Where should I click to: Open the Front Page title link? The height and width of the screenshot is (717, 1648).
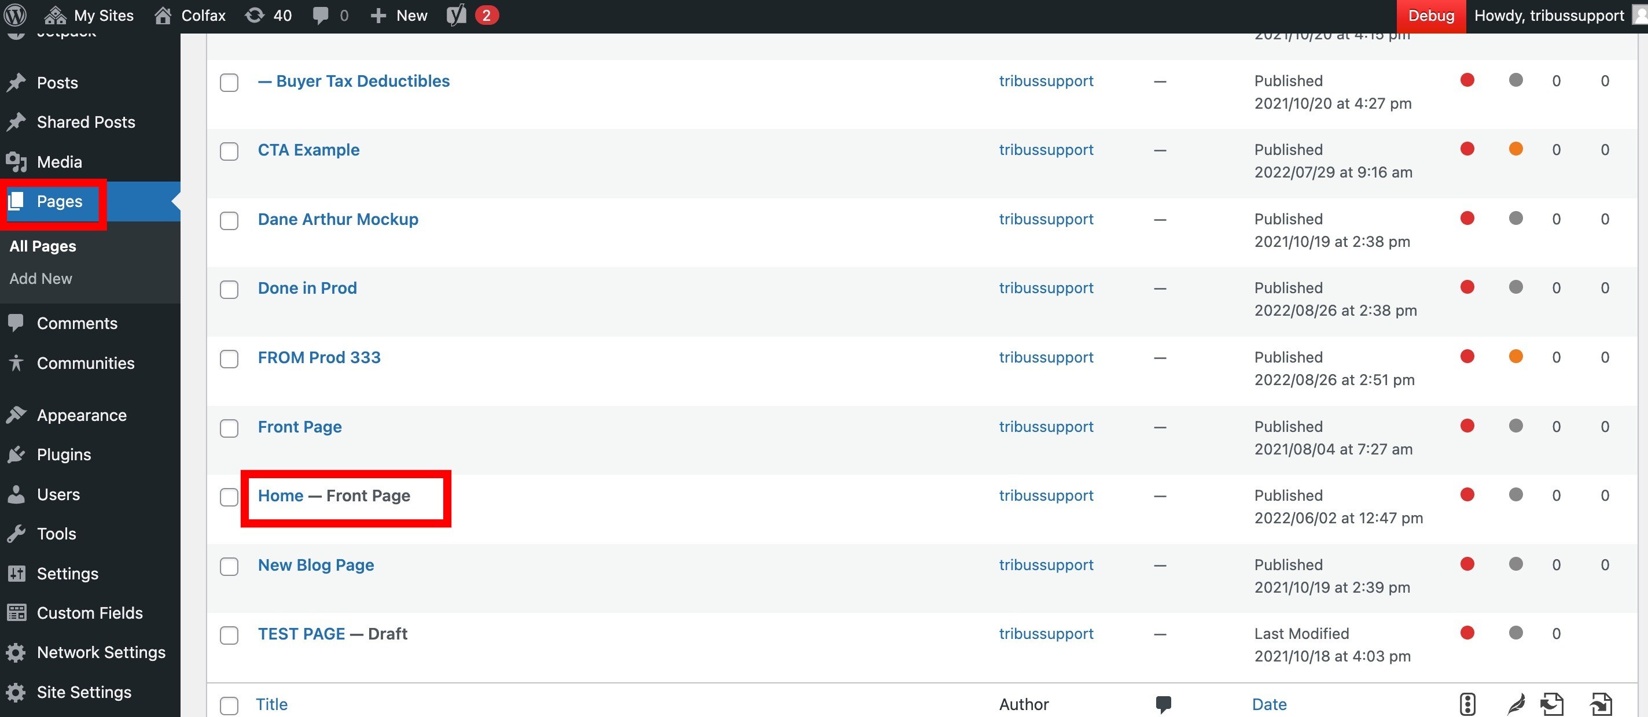299,427
